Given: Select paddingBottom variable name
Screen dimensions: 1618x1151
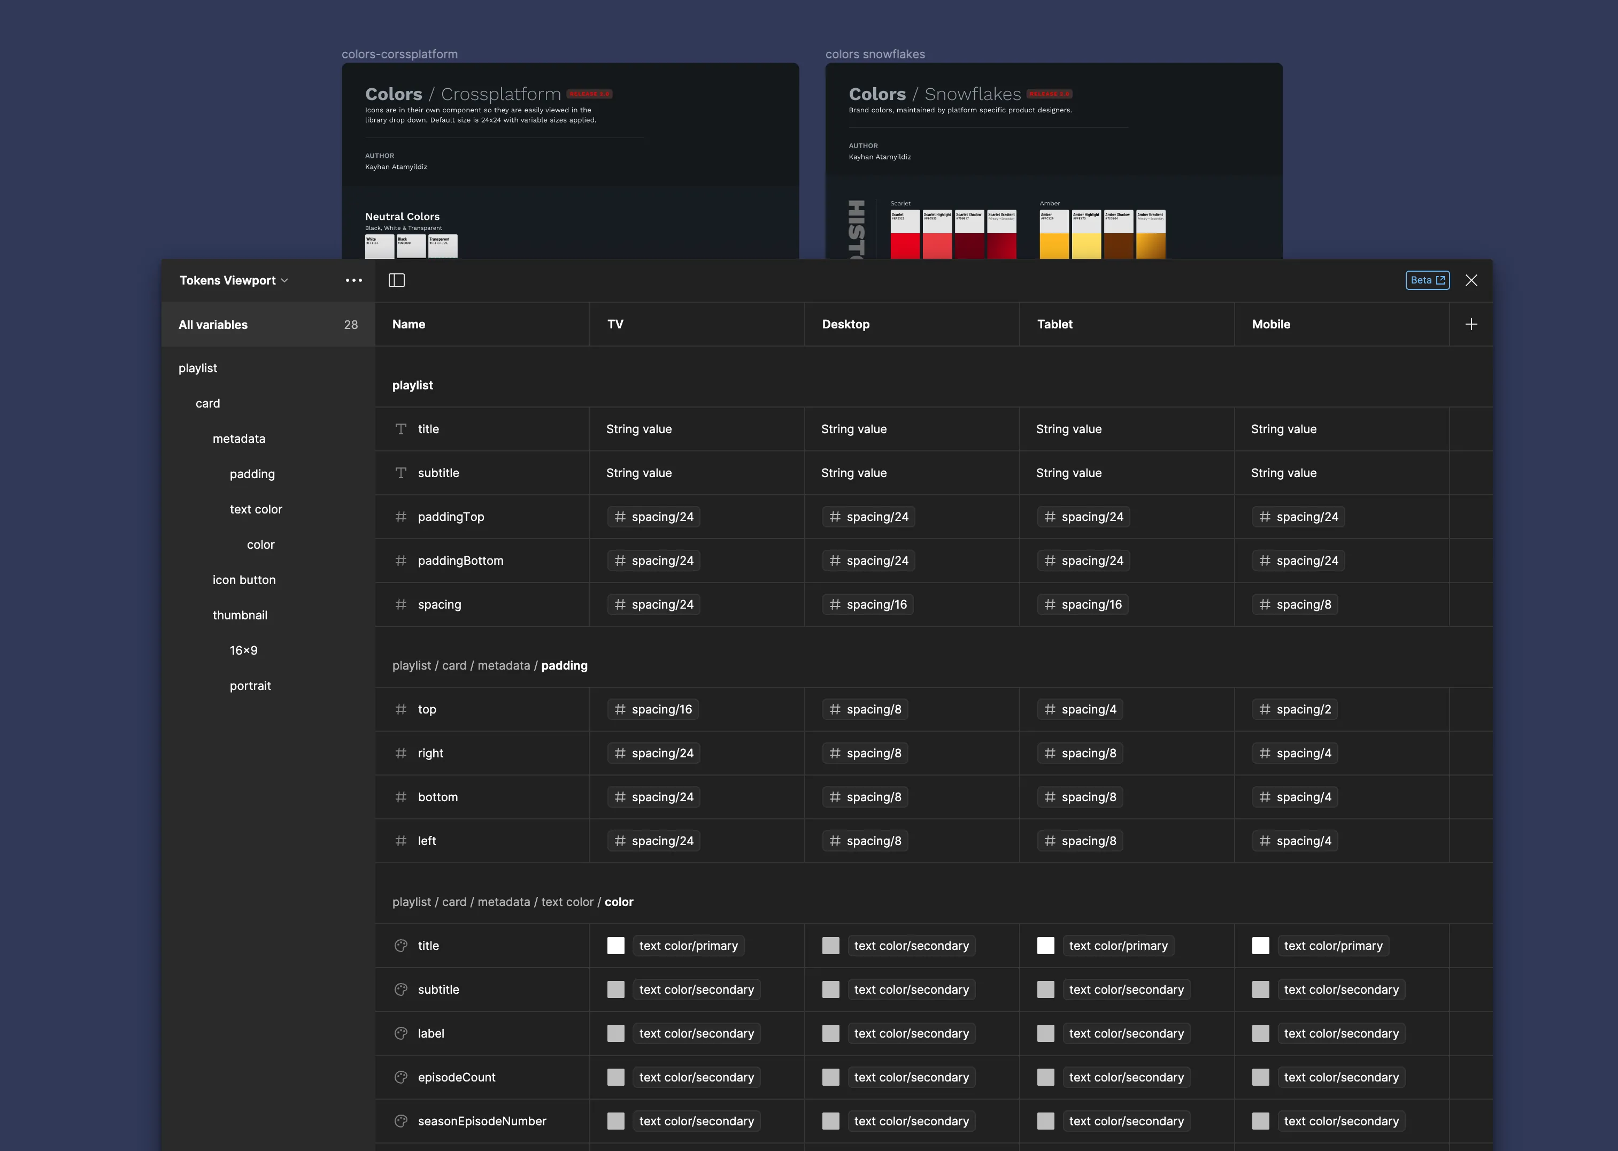Looking at the screenshot, I should [x=460, y=561].
